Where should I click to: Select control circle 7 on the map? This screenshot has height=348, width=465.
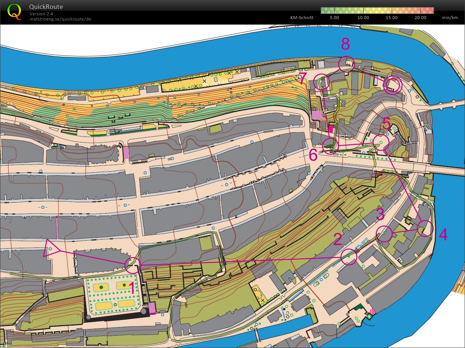coord(322,81)
